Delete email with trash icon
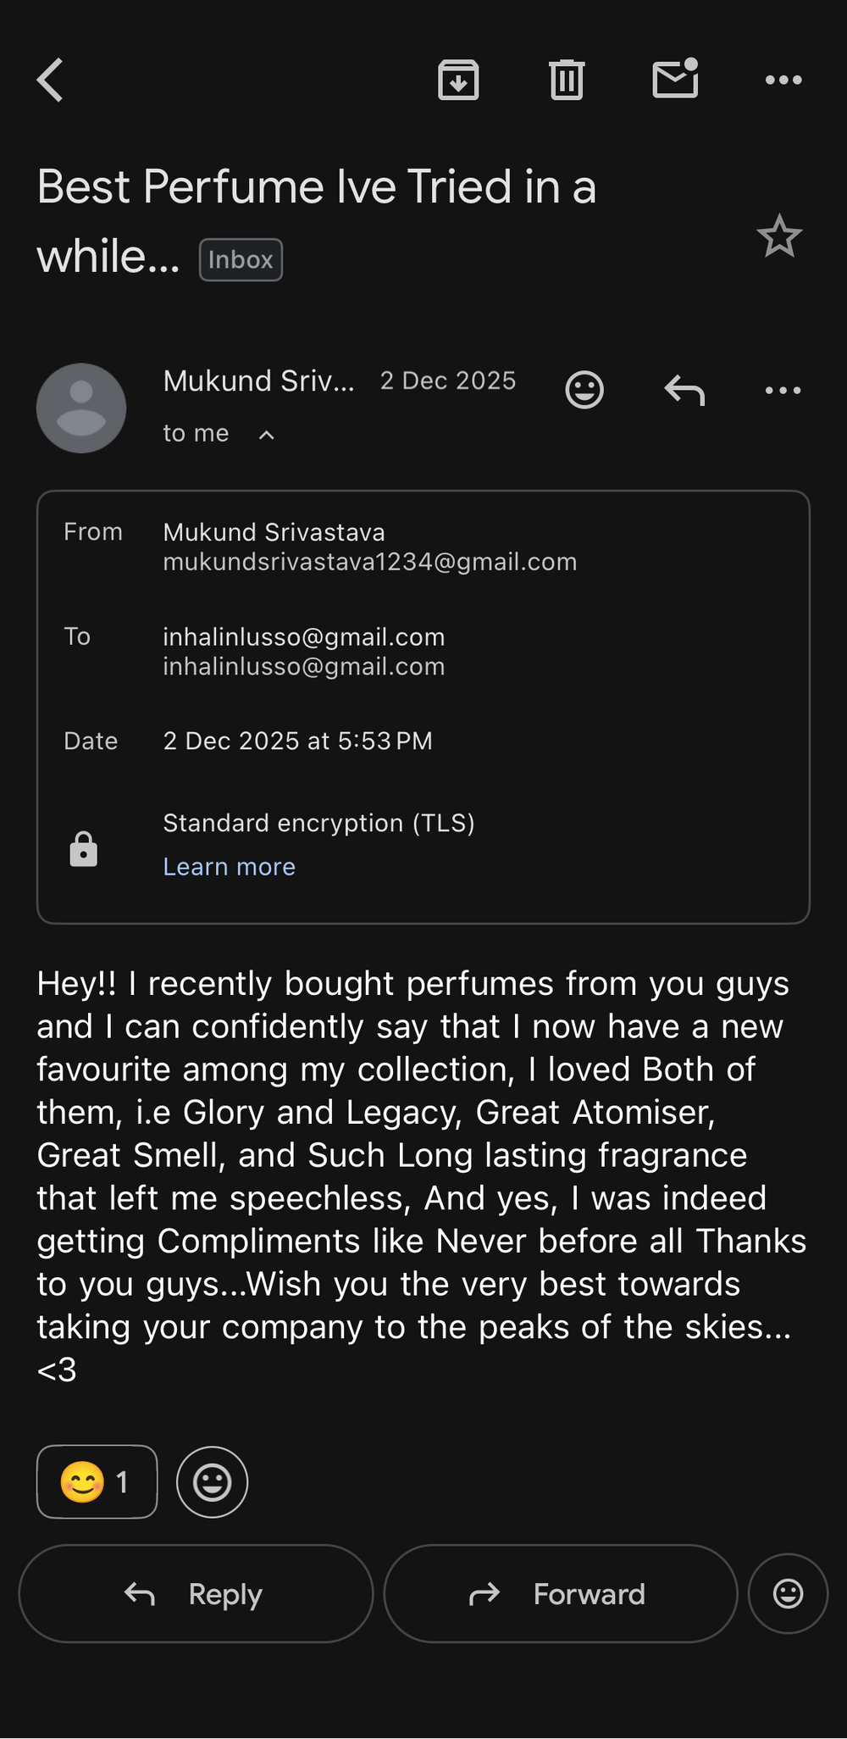The image size is (847, 1739). coord(567,81)
